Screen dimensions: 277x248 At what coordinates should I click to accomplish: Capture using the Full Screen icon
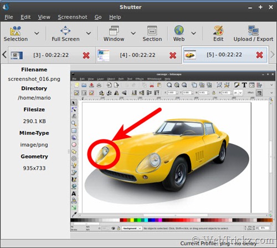coord(65,30)
